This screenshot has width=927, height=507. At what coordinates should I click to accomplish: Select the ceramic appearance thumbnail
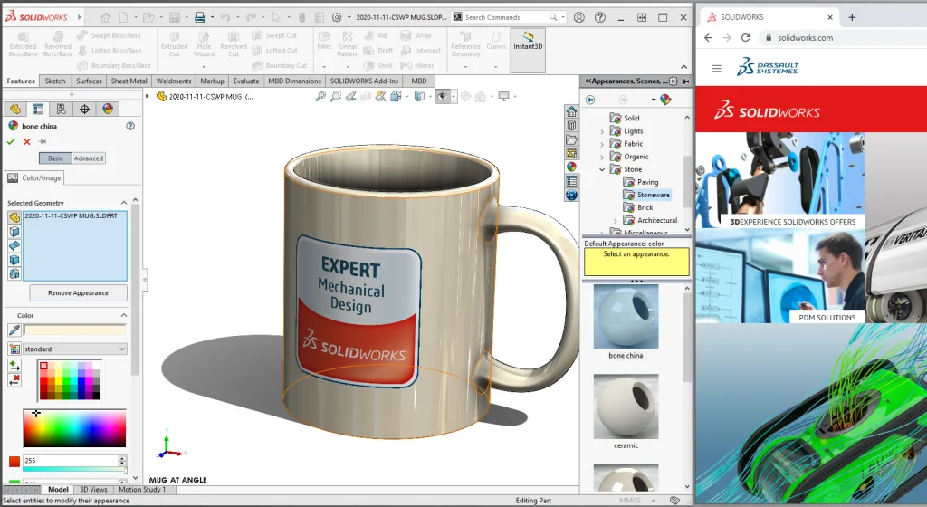(x=626, y=406)
